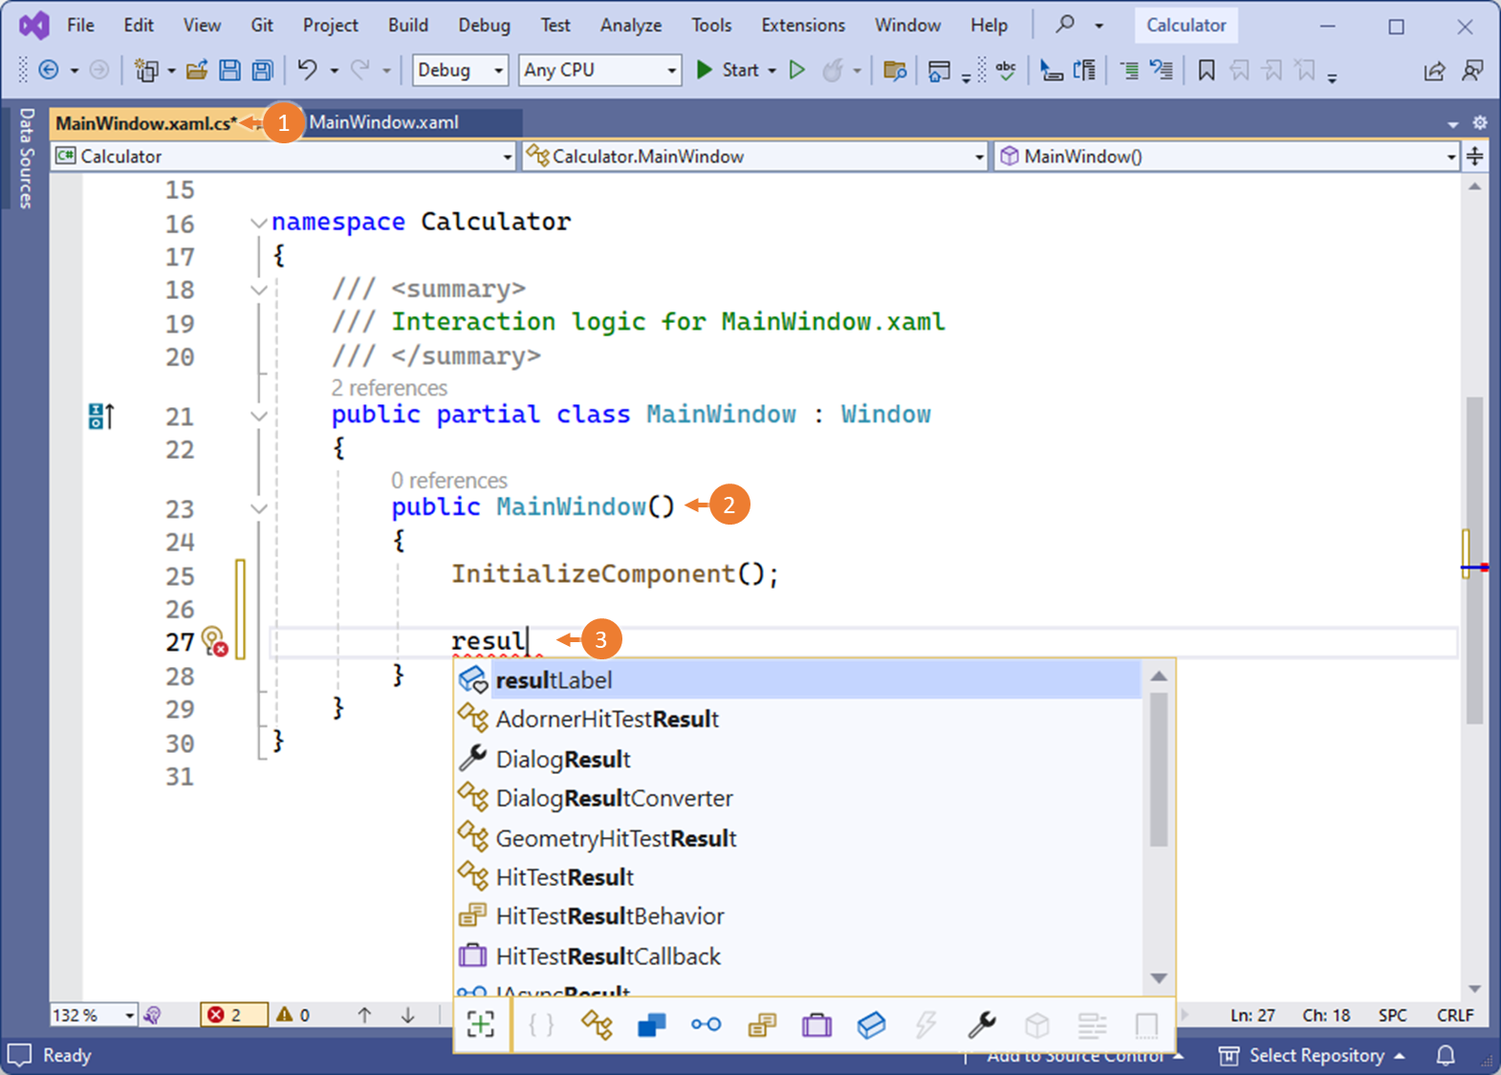
Task: Click Select Repository in status bar
Action: (1311, 1055)
